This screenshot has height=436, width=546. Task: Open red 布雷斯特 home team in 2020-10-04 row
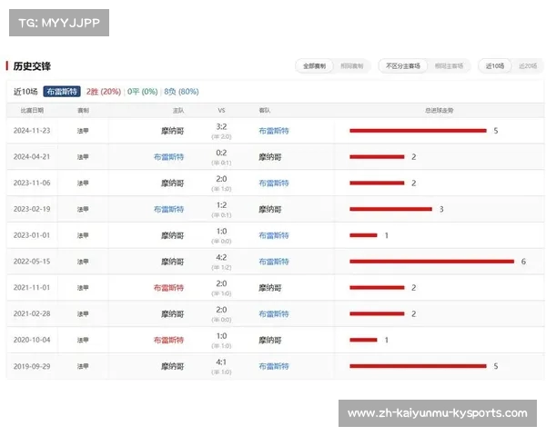[x=169, y=340]
